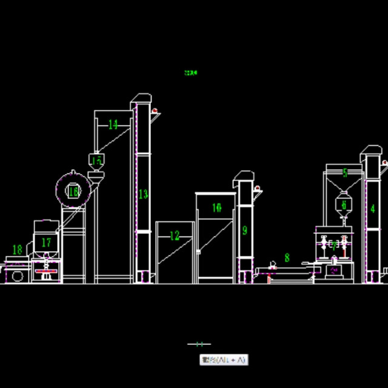Screen dimensions: 388x388
Task: Click red motor on elevator 9 head
Action: 258,188
